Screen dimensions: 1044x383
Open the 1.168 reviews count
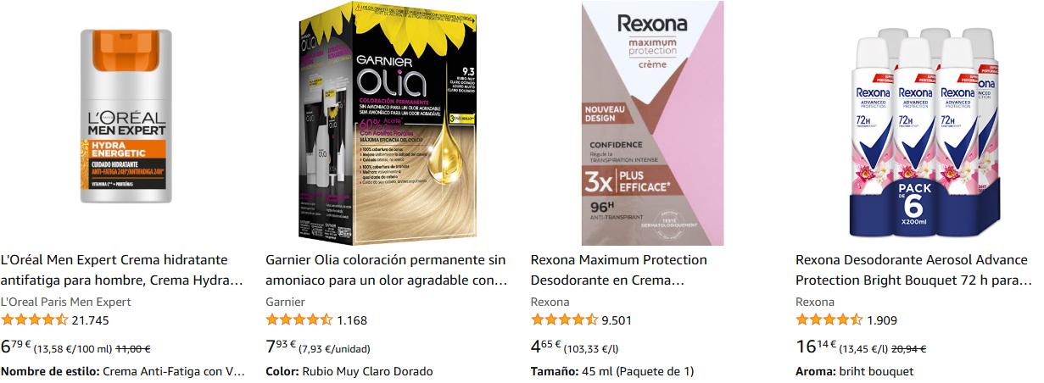[x=352, y=320]
